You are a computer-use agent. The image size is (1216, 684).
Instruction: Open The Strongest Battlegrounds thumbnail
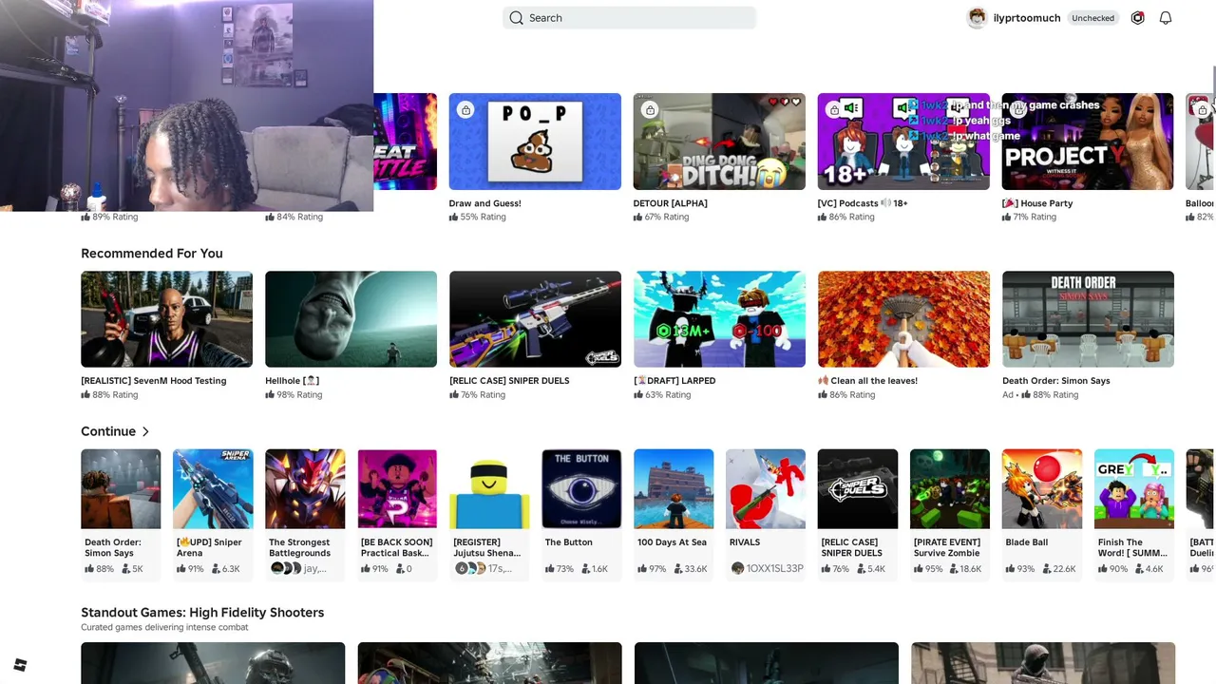305,489
